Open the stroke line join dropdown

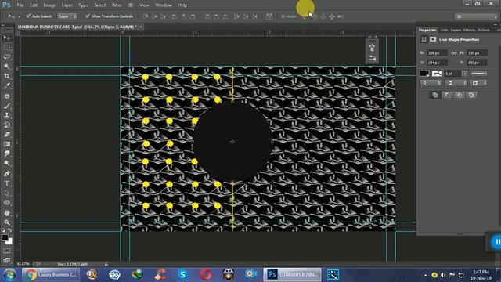[479, 83]
